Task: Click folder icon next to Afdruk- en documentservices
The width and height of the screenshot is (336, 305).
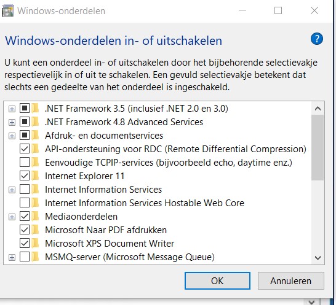Action: point(35,135)
